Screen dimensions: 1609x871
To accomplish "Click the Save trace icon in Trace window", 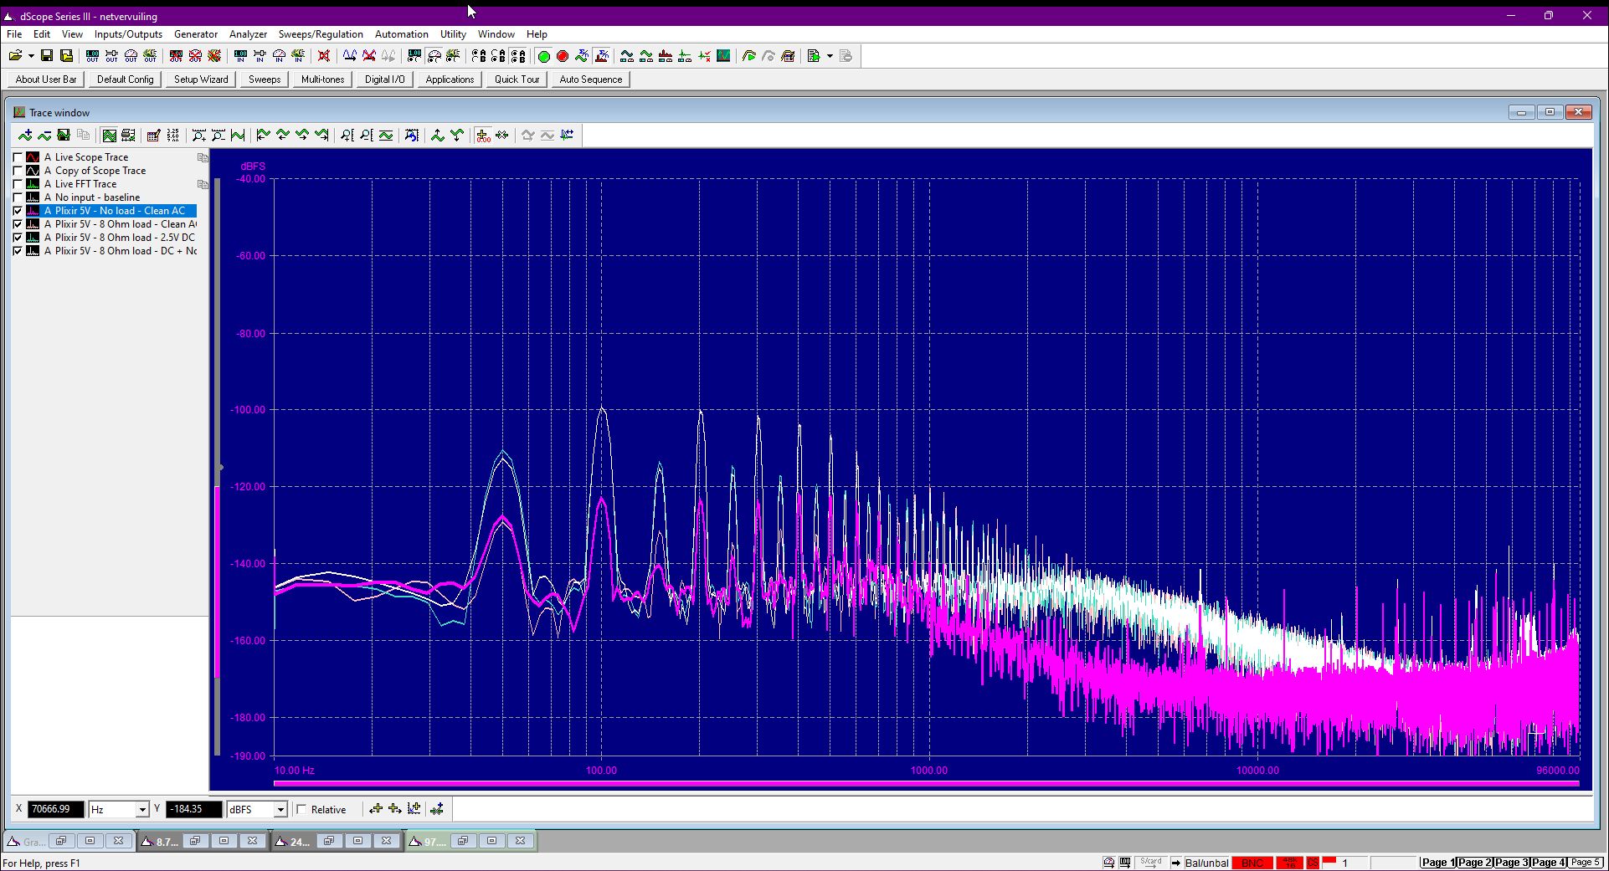I will pos(64,136).
